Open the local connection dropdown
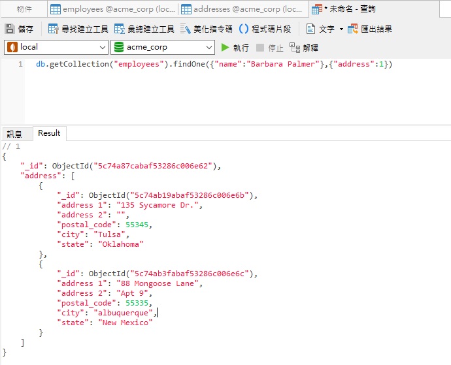451x365 pixels. (x=102, y=48)
